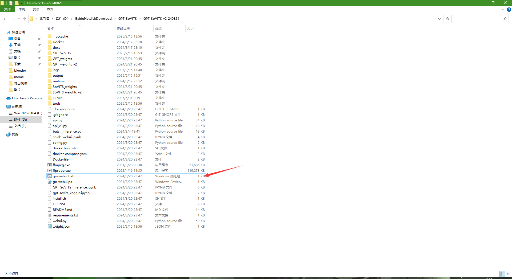Sort files by 修改日期 column
This screenshot has width=512, height=279.
tap(123, 28)
